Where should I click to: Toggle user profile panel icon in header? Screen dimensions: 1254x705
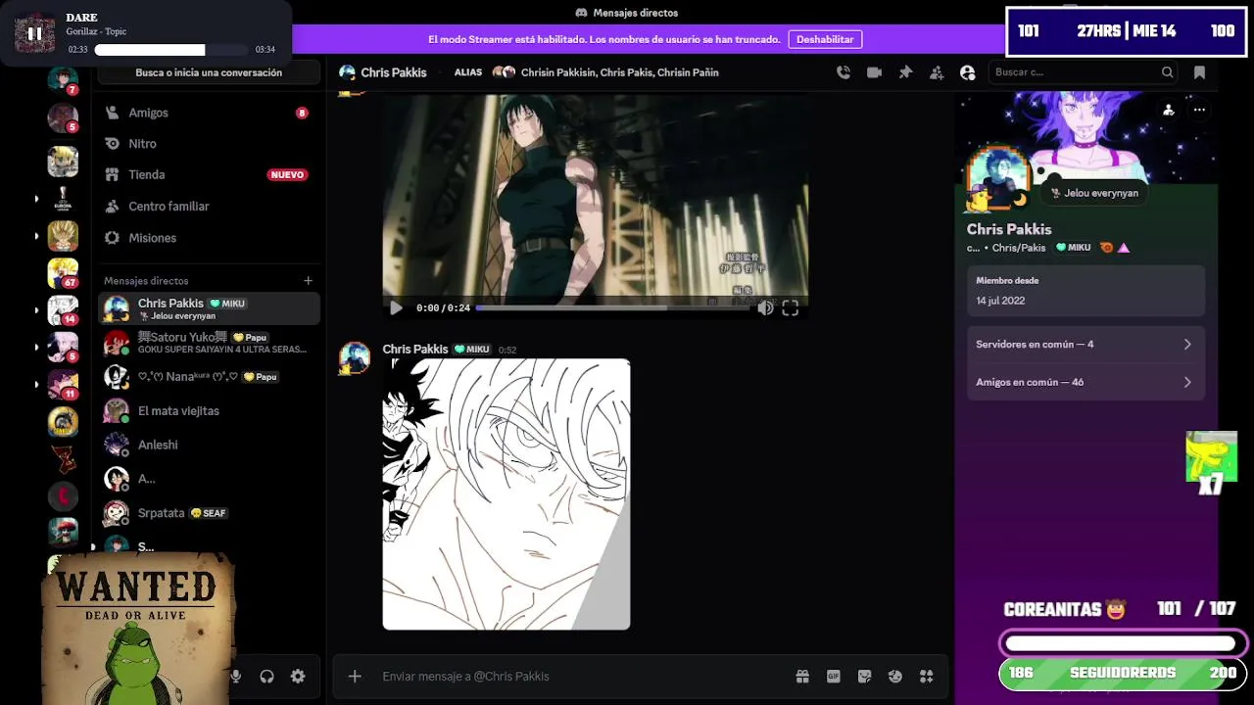click(968, 72)
